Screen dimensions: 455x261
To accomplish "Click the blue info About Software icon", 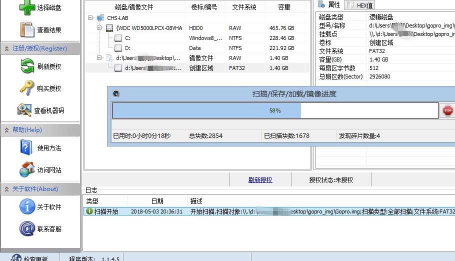I will (x=27, y=206).
